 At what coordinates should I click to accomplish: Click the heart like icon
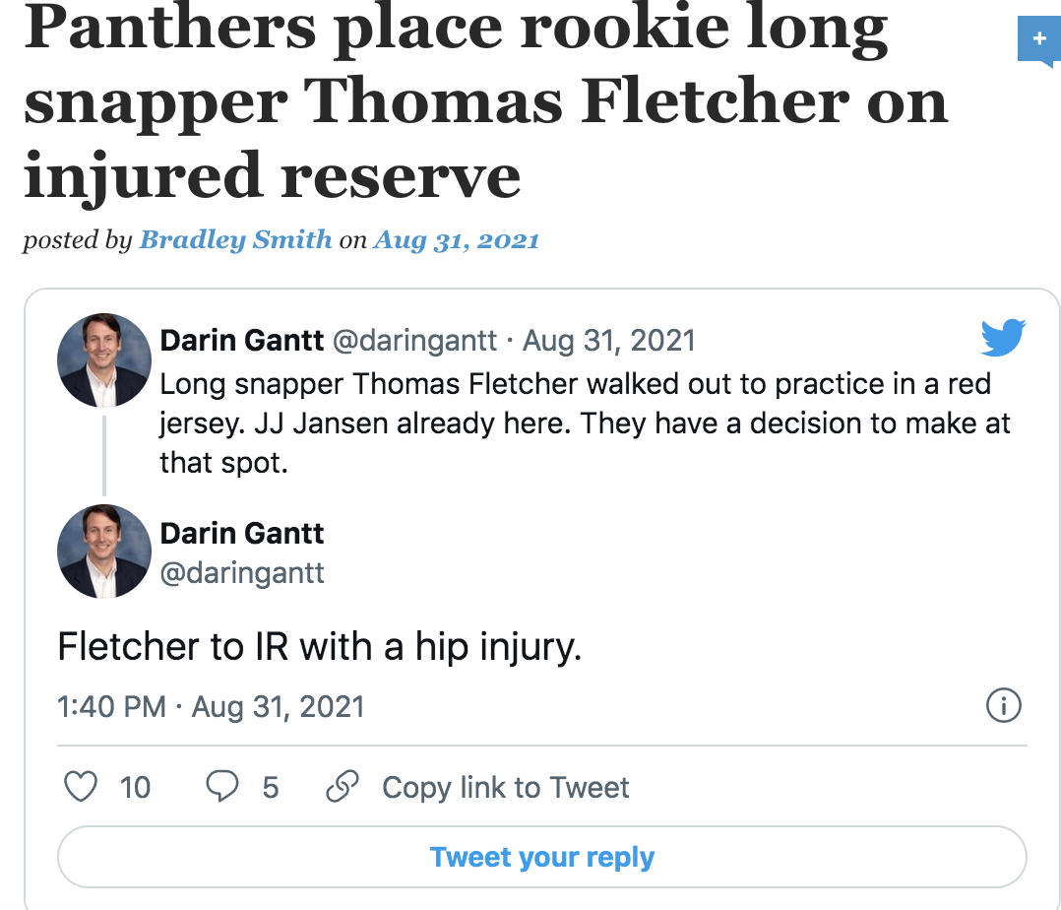(x=81, y=787)
